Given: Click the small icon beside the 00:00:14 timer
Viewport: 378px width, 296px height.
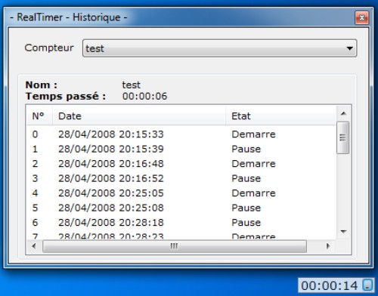Looking at the screenshot, I should [x=367, y=285].
